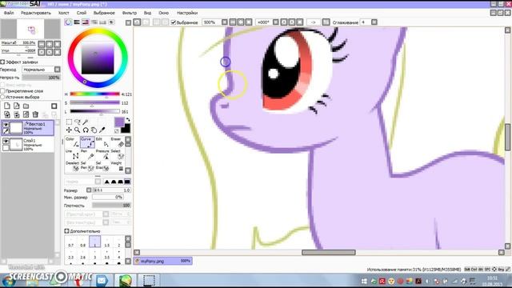Open the 500% zoom dropdown in toolbar
The width and height of the screenshot is (512, 288).
pyautogui.click(x=224, y=22)
